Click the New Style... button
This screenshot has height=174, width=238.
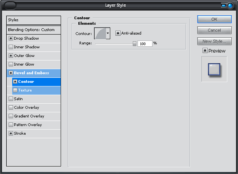coord(214,41)
